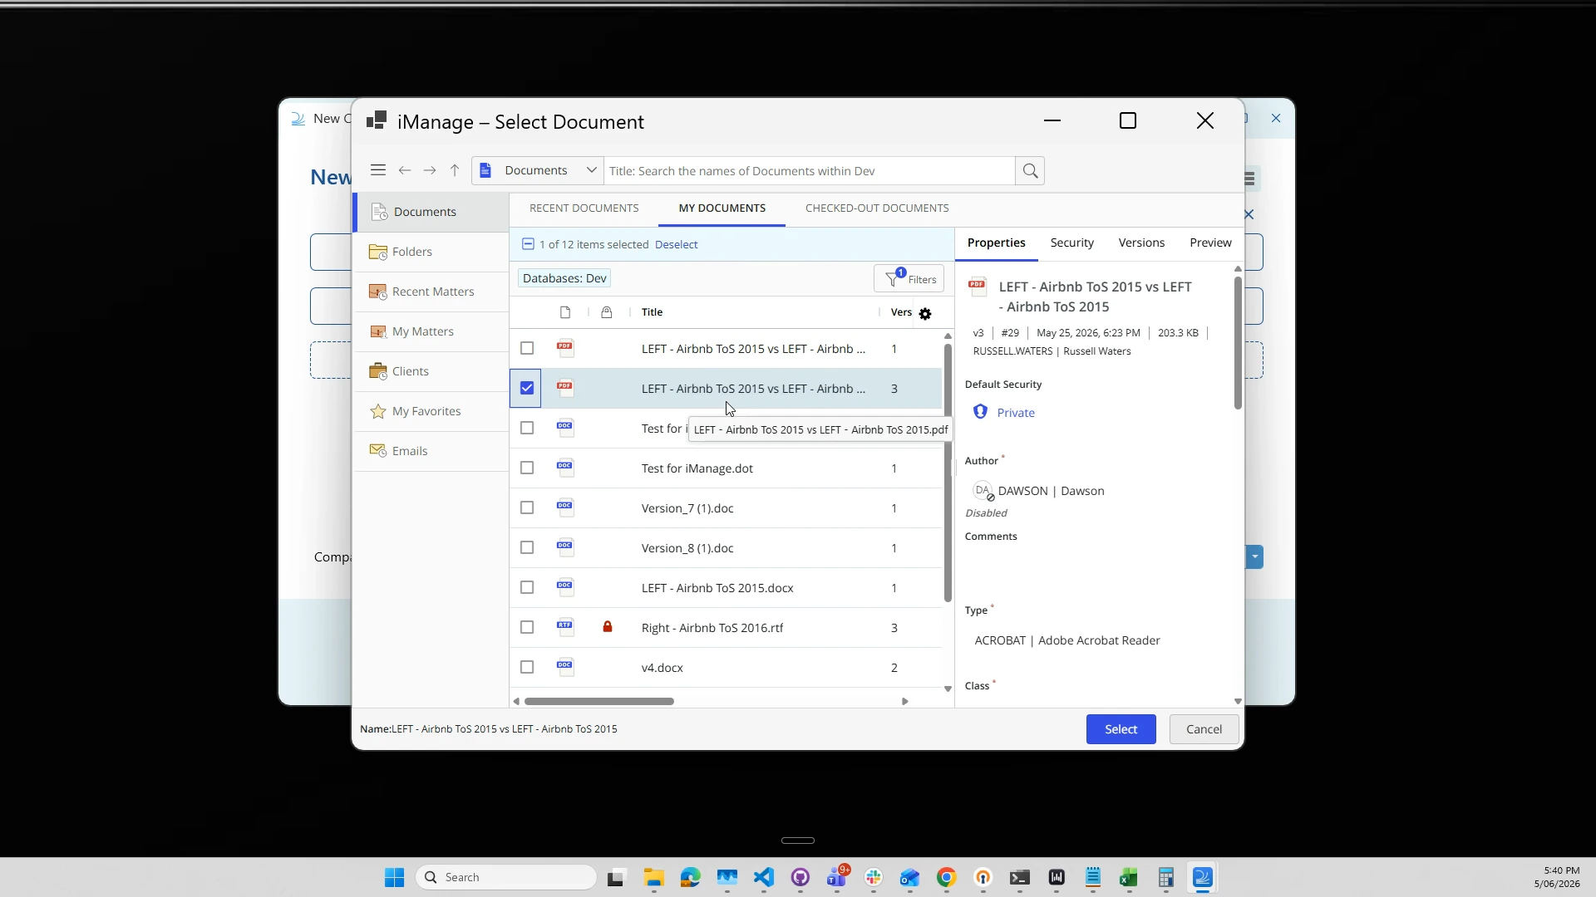Click the Cancel button
The height and width of the screenshot is (897, 1596).
(1204, 729)
